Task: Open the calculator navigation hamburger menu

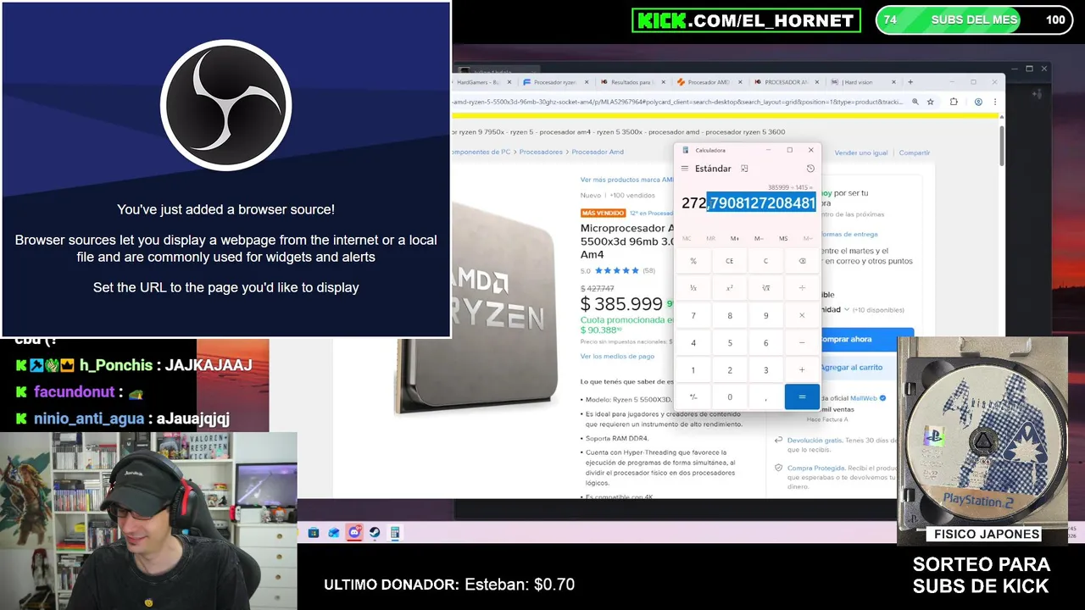Action: [x=685, y=169]
